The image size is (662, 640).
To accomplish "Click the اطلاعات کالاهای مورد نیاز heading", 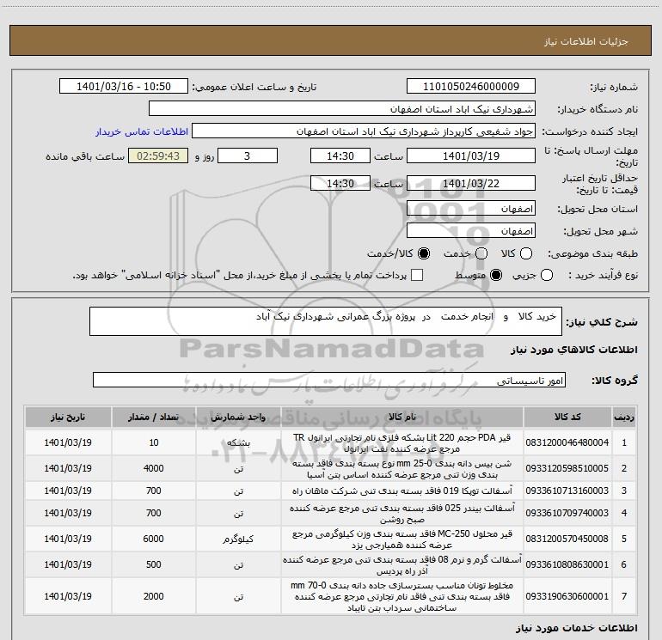I will coord(573,350).
